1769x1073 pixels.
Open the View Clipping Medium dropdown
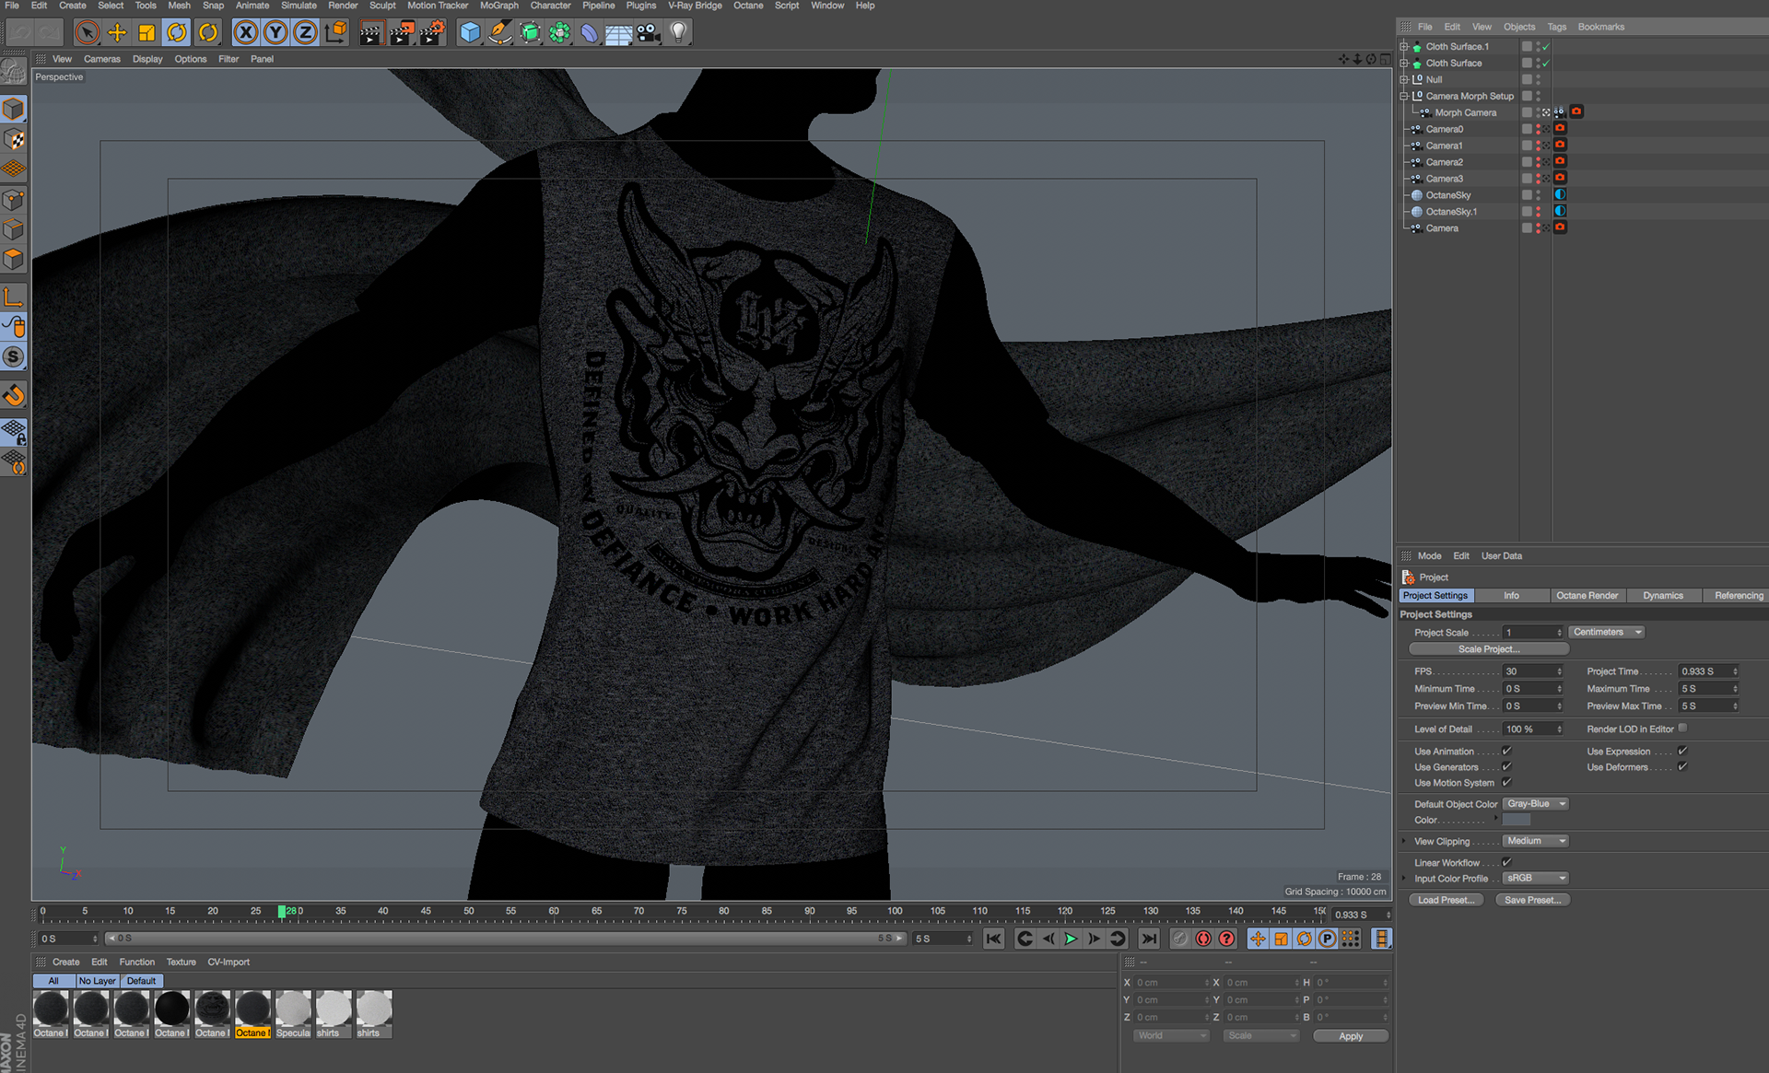1535,841
